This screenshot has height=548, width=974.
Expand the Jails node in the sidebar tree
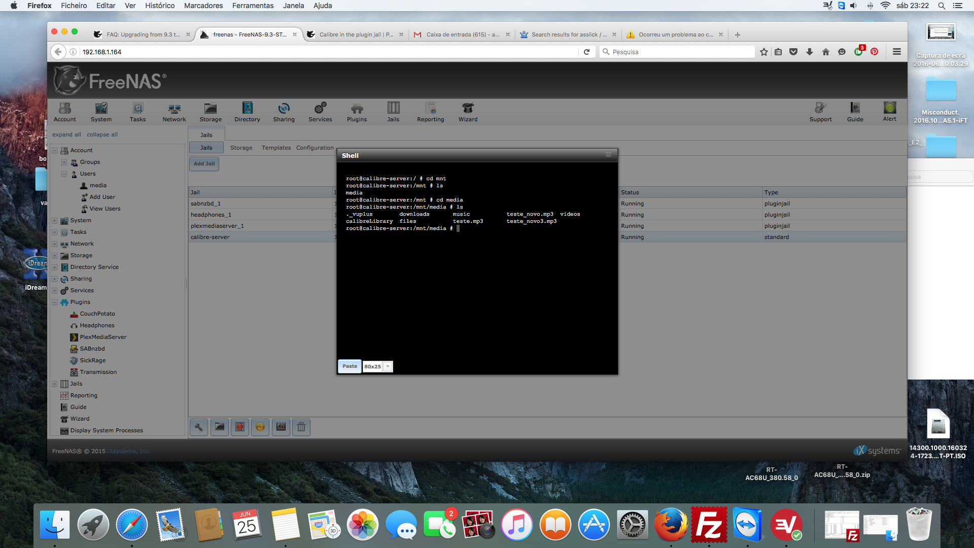click(x=54, y=384)
